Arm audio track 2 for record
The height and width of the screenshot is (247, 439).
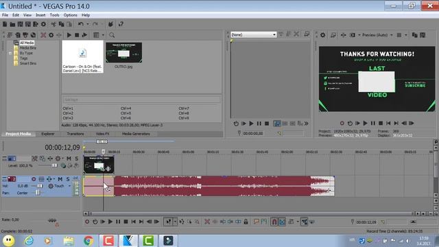point(34,179)
